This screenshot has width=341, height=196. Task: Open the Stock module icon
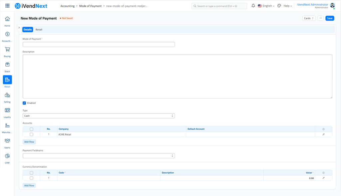pyautogui.click(x=7, y=65)
